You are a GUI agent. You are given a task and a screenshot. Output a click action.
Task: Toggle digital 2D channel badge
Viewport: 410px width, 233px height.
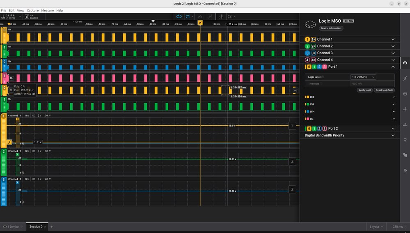(x=313, y=46)
